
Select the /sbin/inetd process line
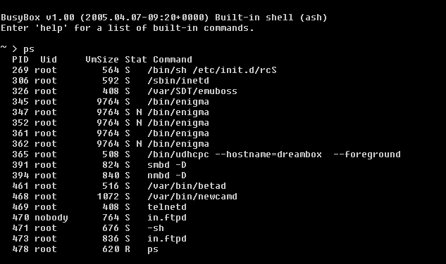pyautogui.click(x=111, y=81)
